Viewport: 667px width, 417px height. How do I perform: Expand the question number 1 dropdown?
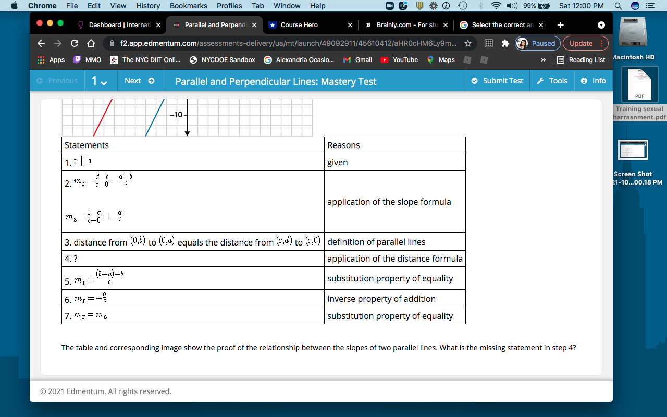pos(99,81)
